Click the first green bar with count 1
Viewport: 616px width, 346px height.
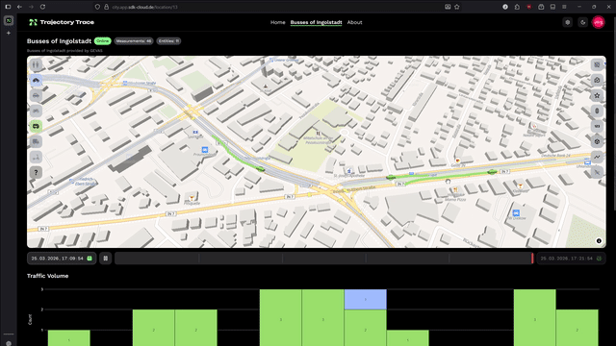point(68,337)
